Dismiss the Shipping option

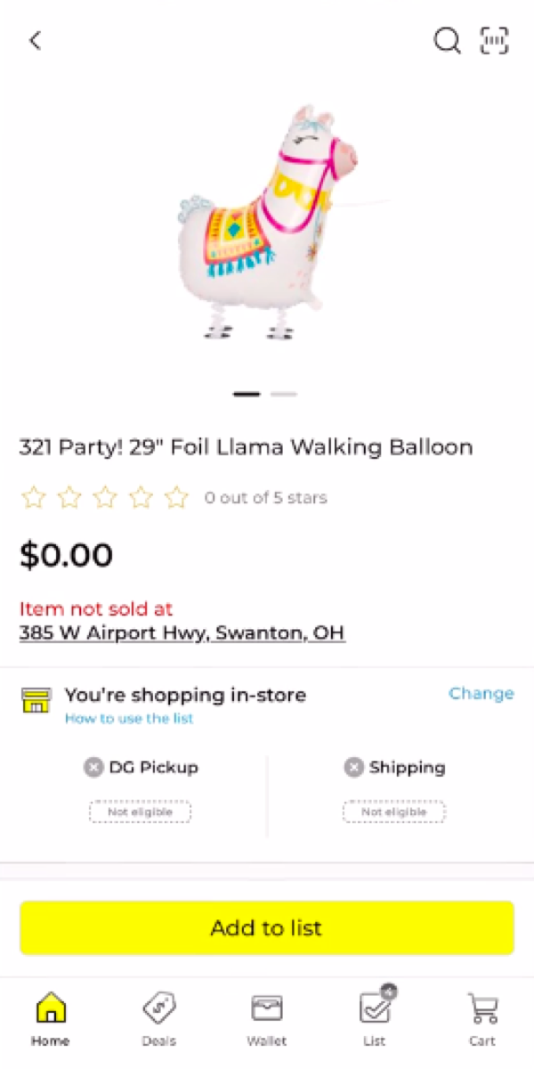pyautogui.click(x=353, y=767)
